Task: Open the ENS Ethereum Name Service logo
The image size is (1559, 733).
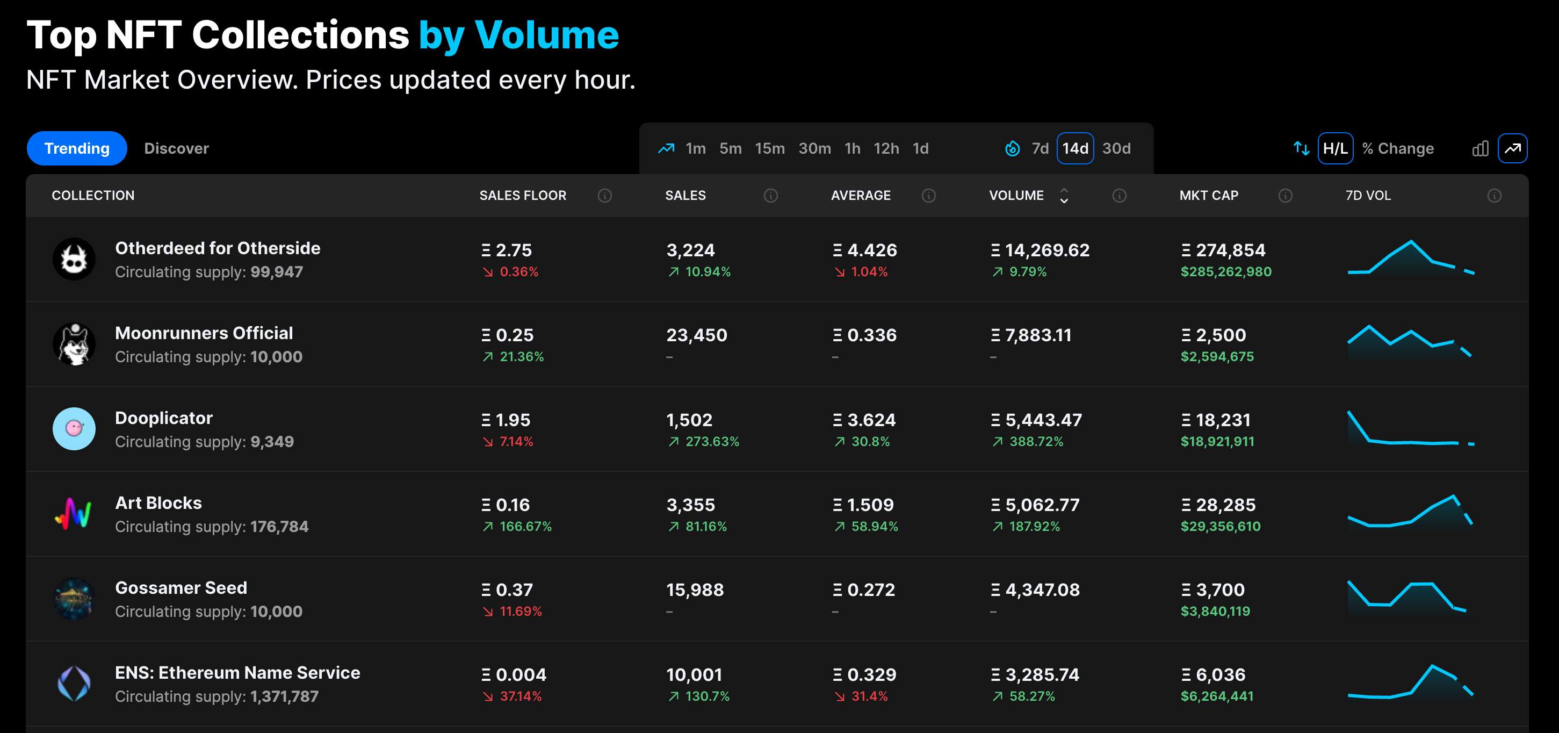Action: point(74,684)
